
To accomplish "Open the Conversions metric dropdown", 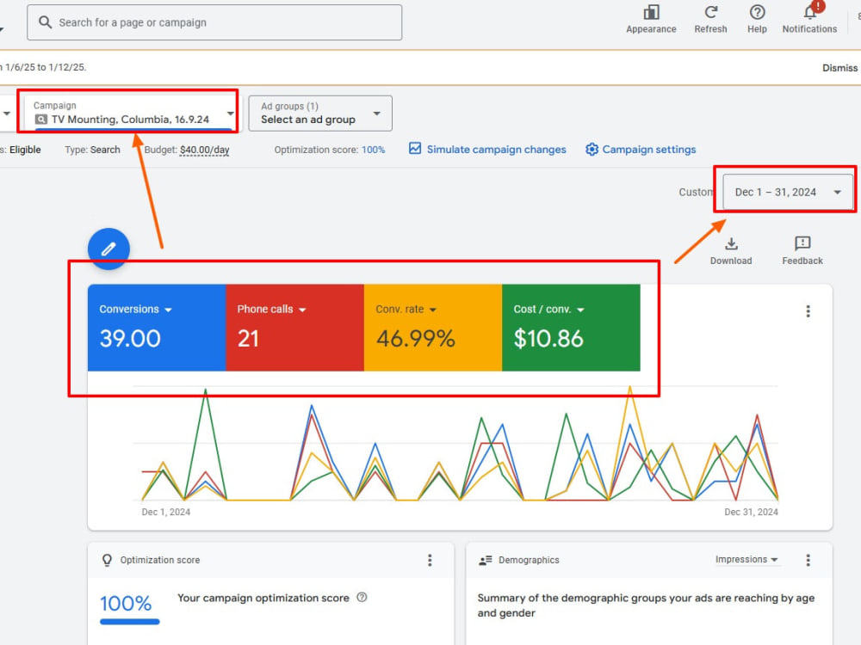I will pos(135,310).
